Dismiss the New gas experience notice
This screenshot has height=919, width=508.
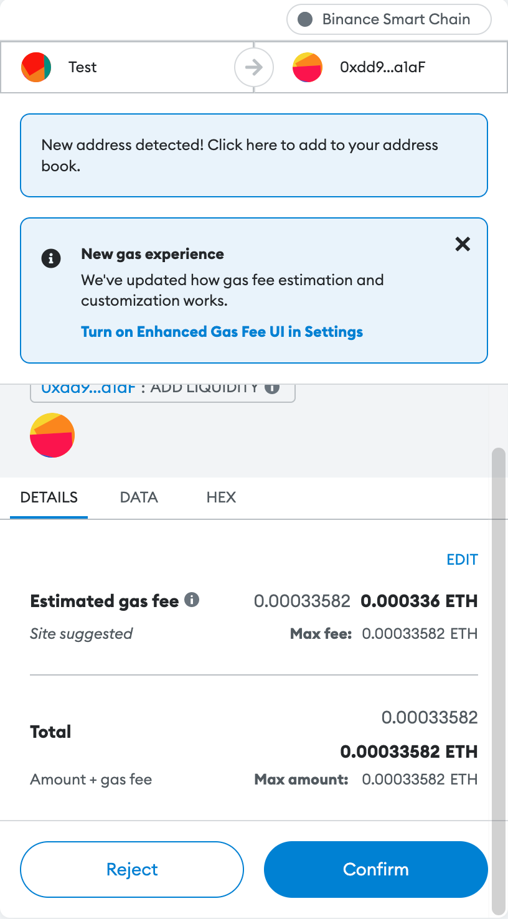click(463, 244)
